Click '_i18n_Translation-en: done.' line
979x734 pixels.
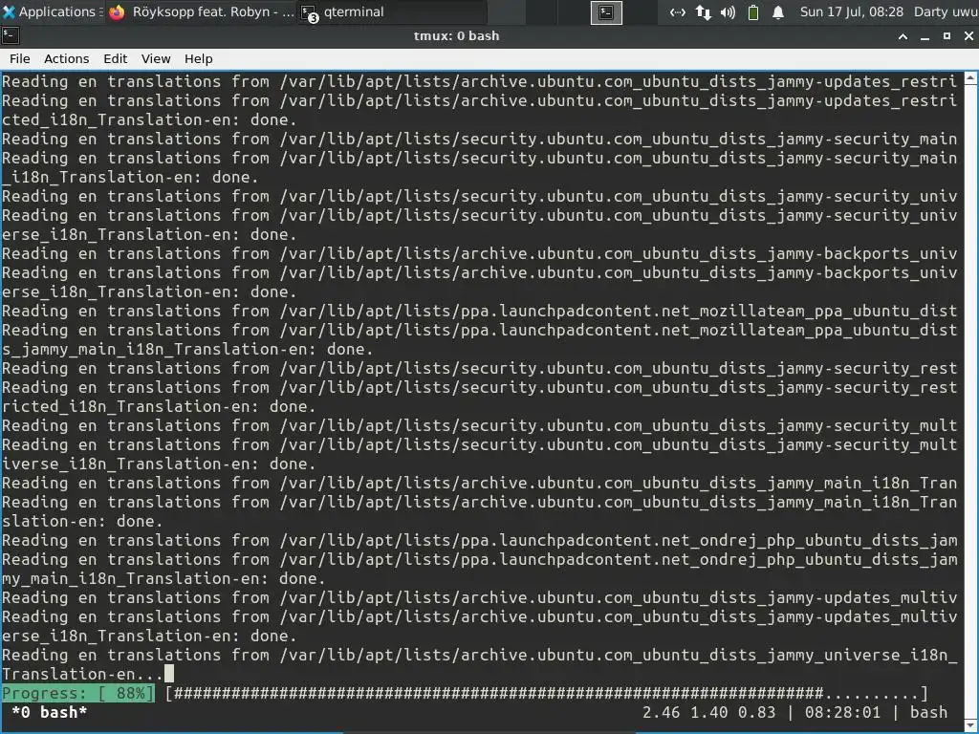click(130, 177)
